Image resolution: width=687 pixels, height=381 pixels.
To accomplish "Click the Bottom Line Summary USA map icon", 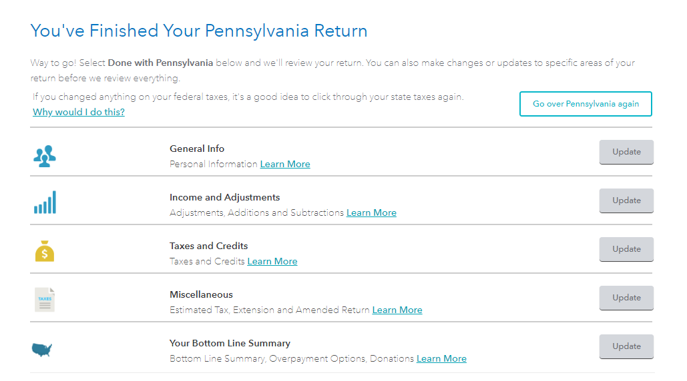I will click(x=42, y=349).
